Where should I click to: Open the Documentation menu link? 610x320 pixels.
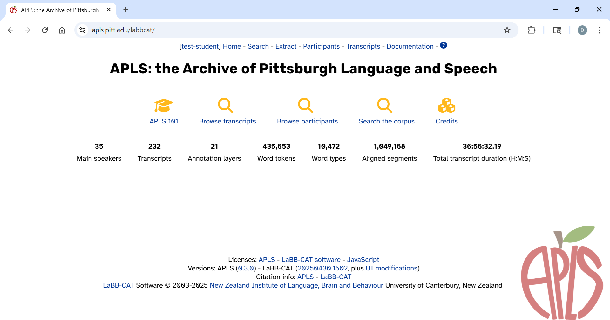[410, 46]
